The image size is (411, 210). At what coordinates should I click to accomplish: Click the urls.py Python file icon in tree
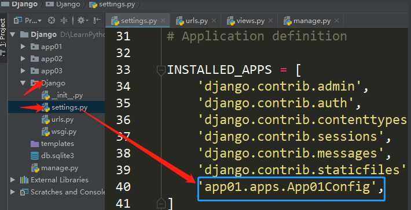(x=46, y=119)
